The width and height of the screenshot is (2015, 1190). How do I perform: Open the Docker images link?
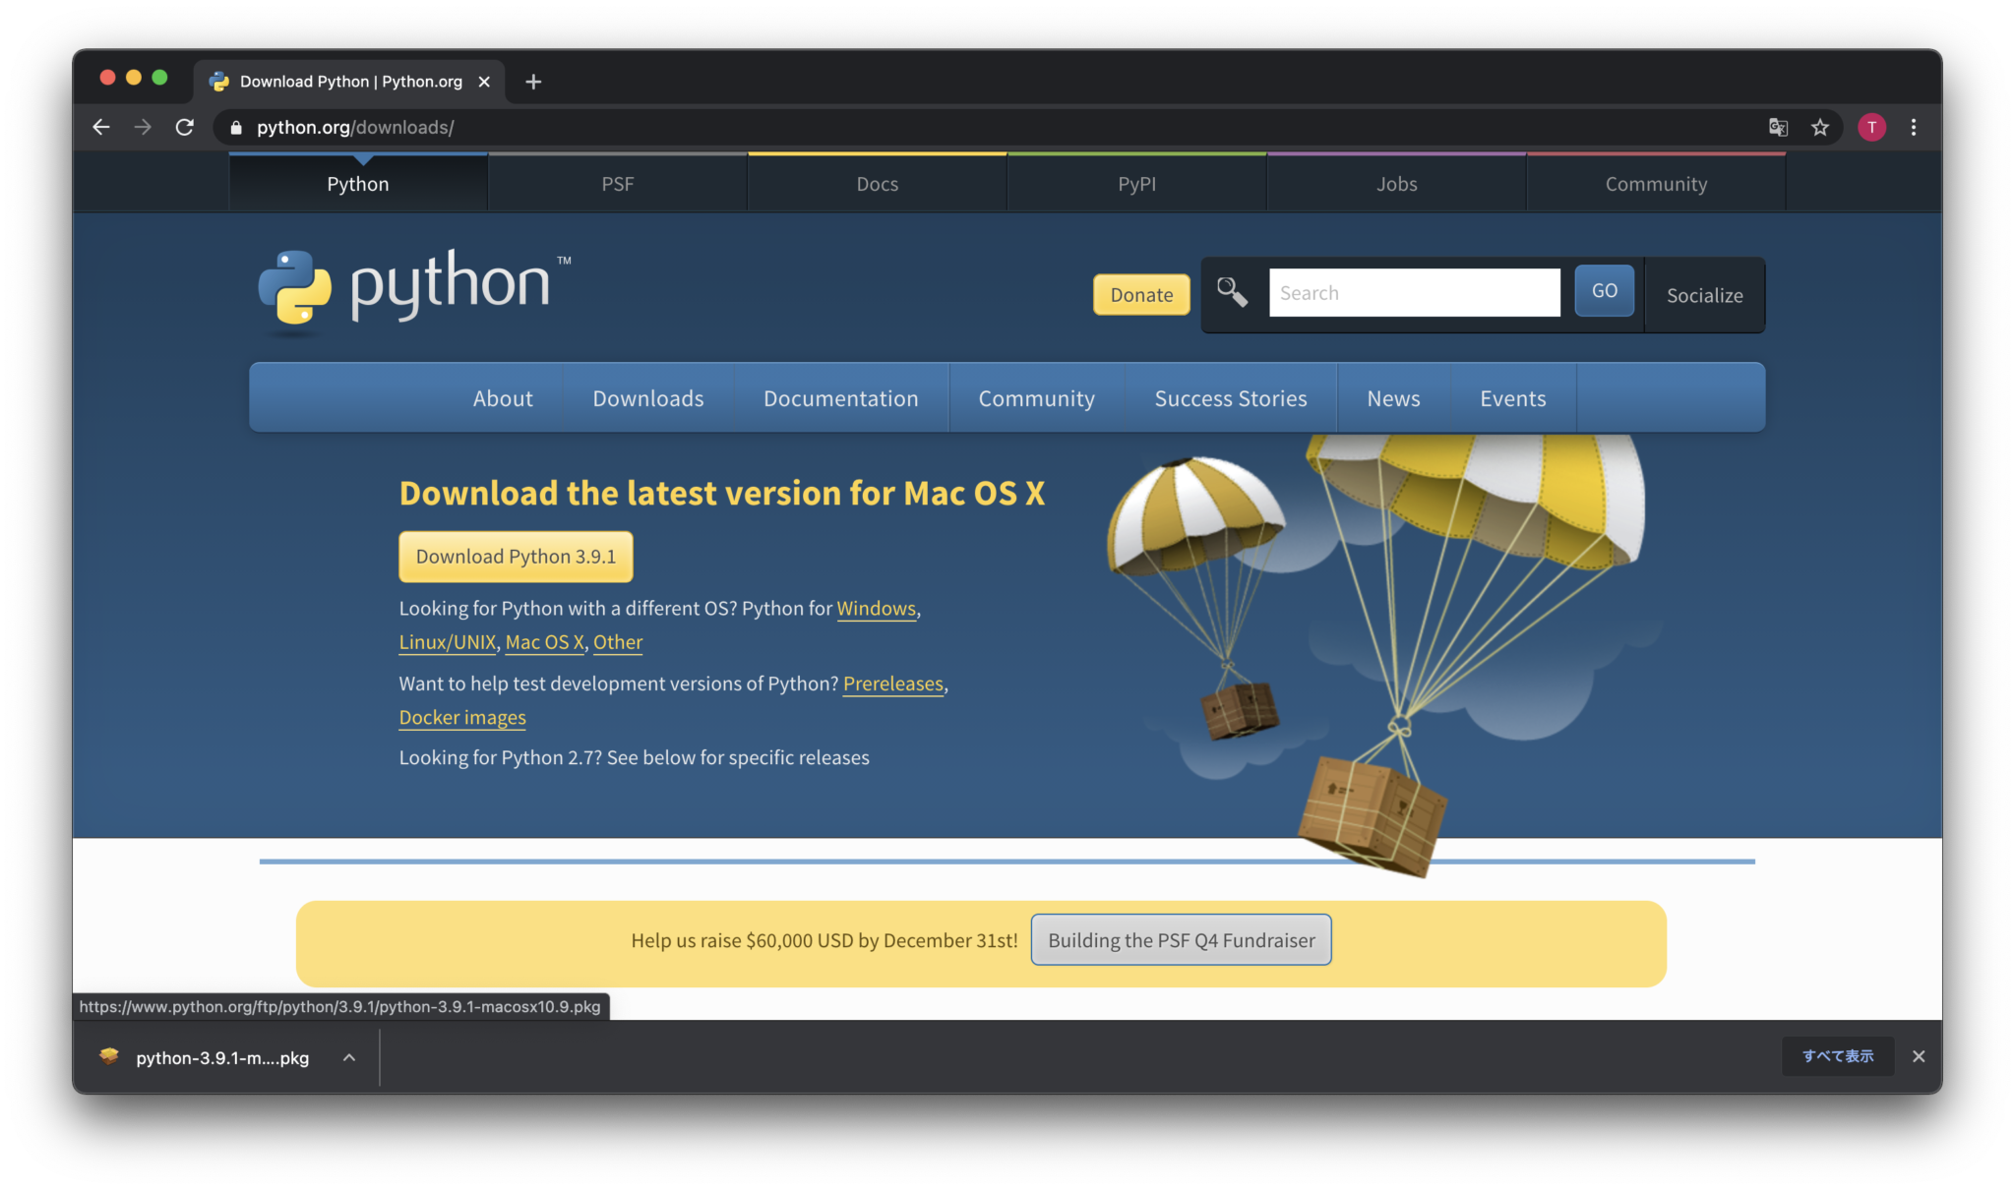point(461,717)
